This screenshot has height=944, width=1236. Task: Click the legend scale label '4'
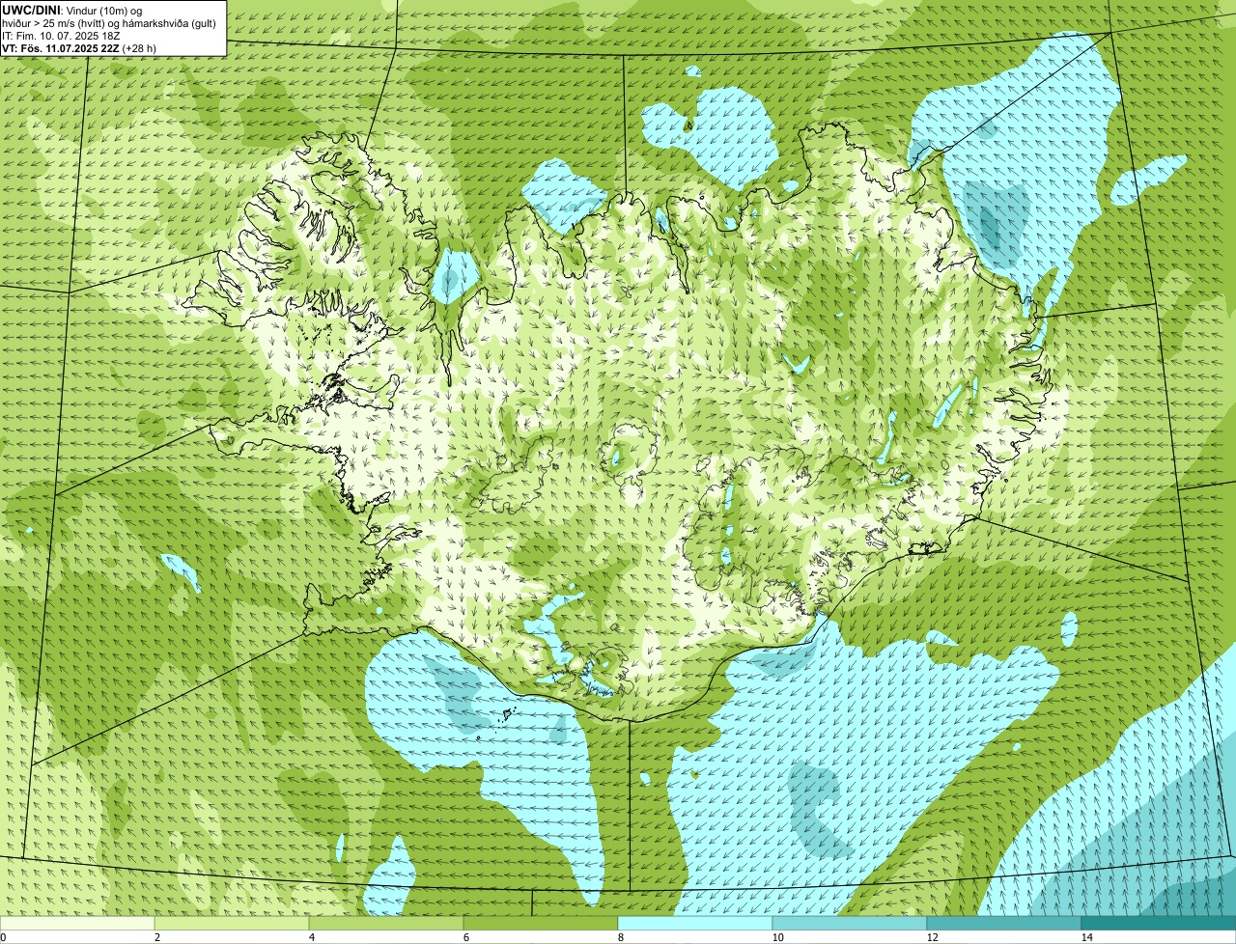pyautogui.click(x=311, y=937)
